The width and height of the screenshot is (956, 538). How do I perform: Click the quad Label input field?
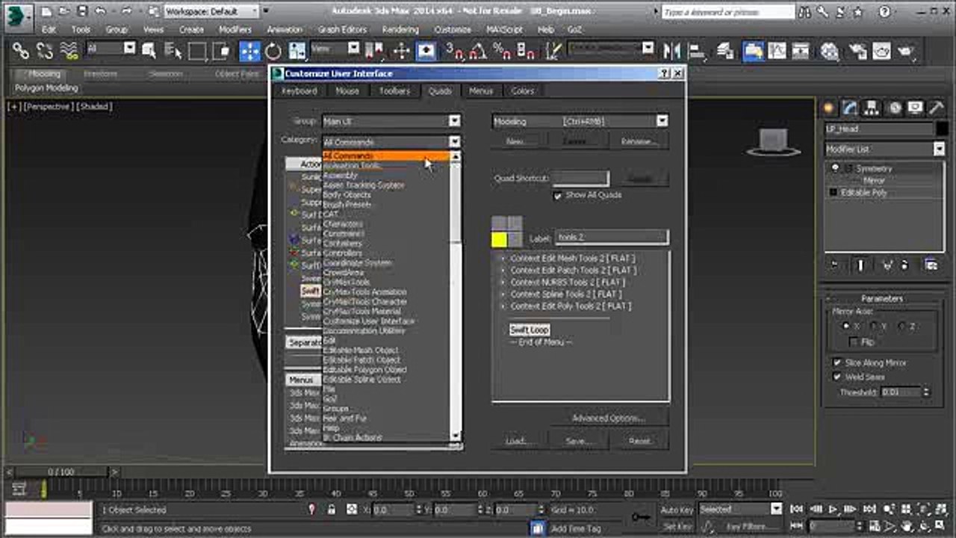(612, 238)
